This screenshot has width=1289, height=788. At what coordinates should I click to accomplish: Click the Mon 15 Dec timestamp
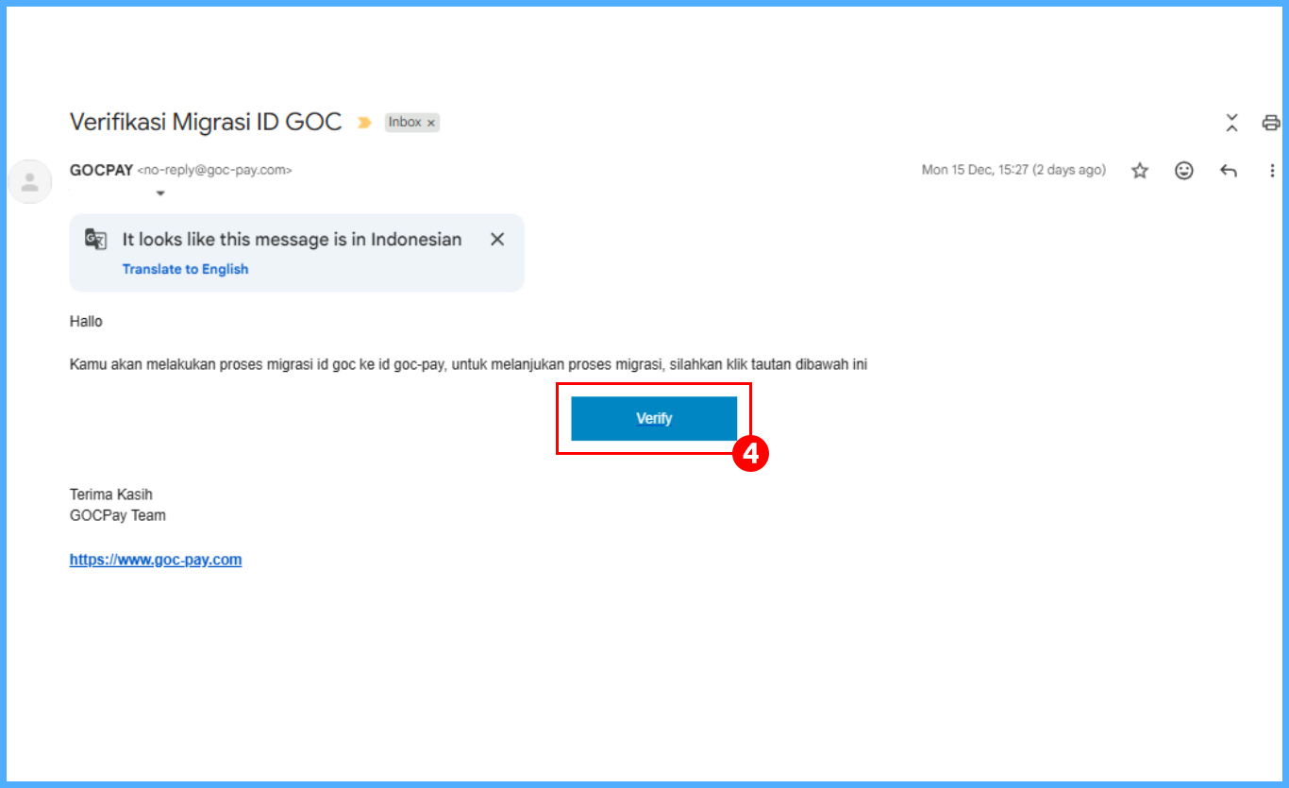1013,170
